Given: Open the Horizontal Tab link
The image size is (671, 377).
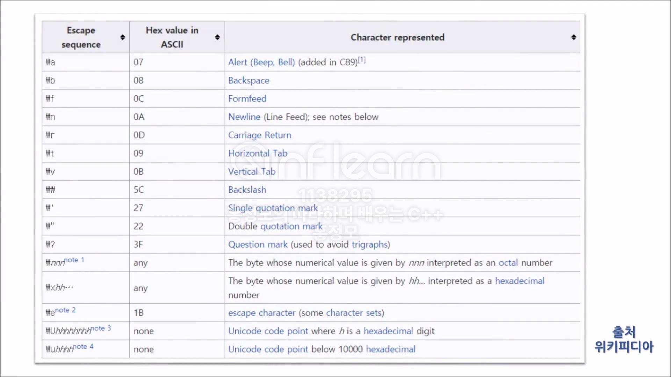Looking at the screenshot, I should click(x=258, y=153).
